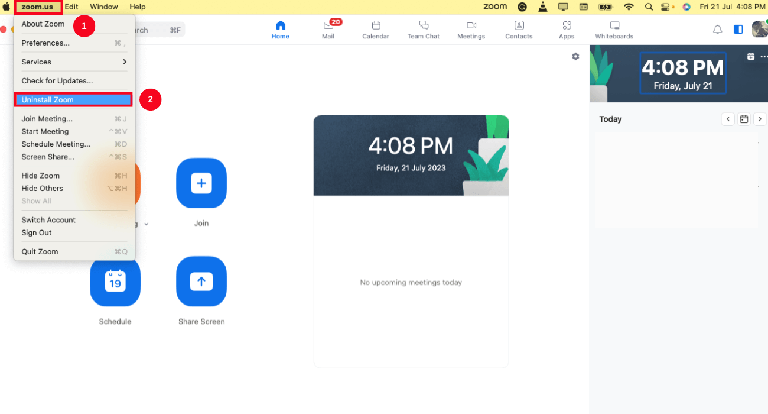Open the Edit menu
Screen dimensions: 768x414
[71, 7]
